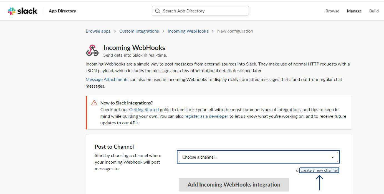
Task: Open the Message Attachments link
Action: (x=107, y=80)
